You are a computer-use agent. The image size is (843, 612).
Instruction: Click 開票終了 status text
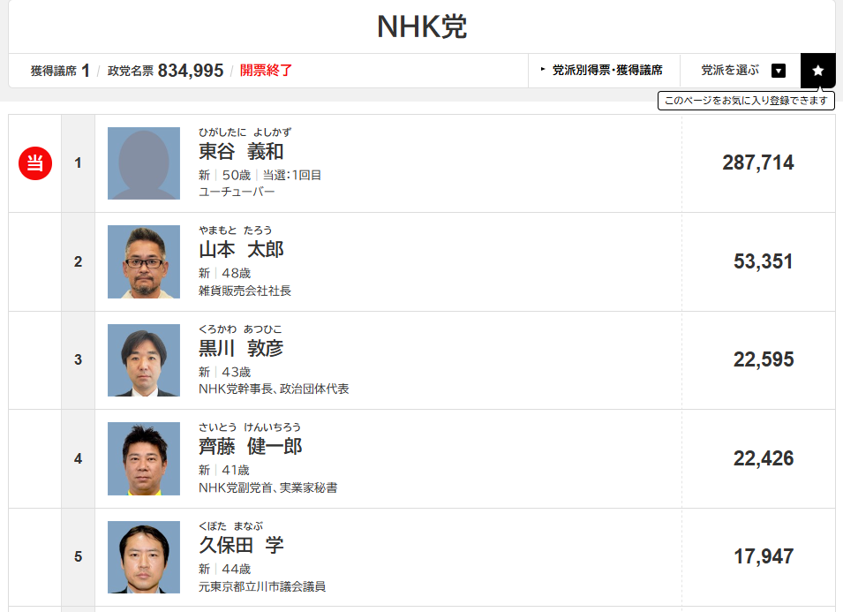266,71
